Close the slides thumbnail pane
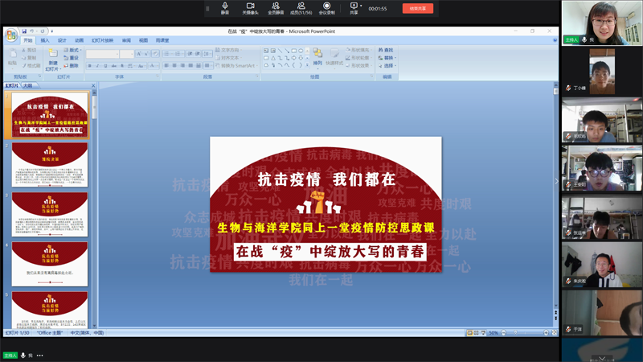Viewport: 643px width, 362px height. (x=93, y=85)
